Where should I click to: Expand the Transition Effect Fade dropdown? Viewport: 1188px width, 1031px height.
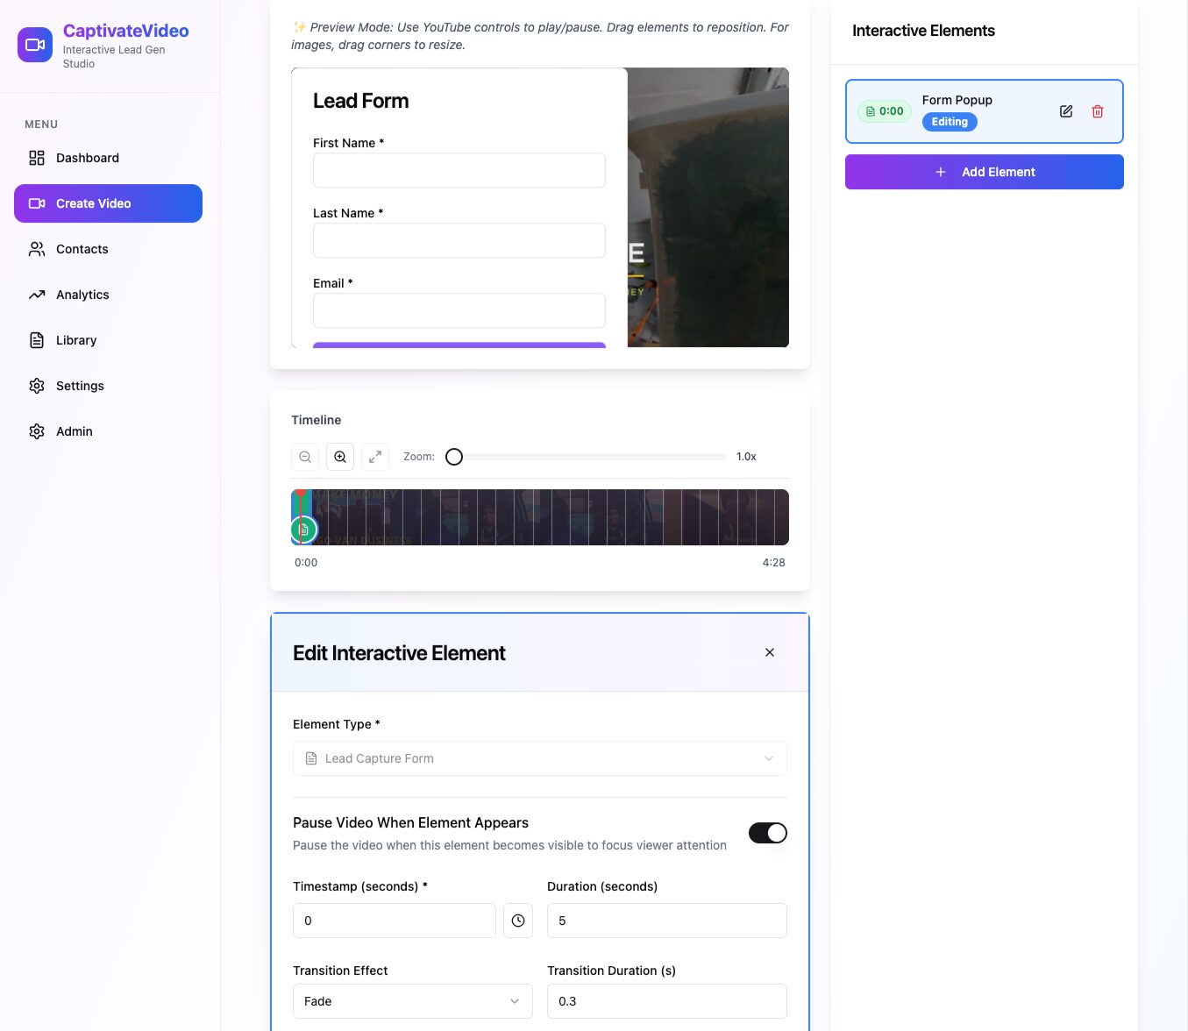[x=412, y=1001]
